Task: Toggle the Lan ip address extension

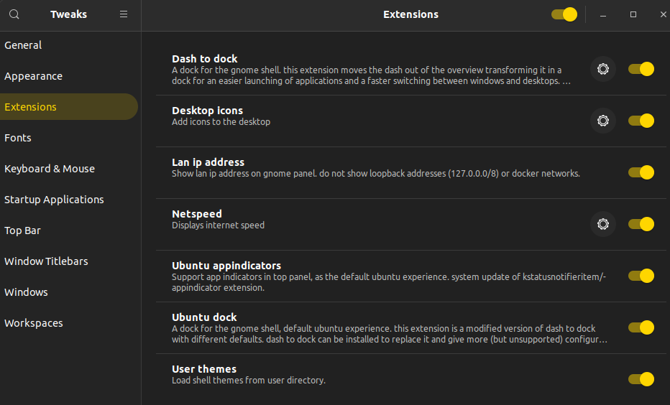Action: [x=641, y=172]
